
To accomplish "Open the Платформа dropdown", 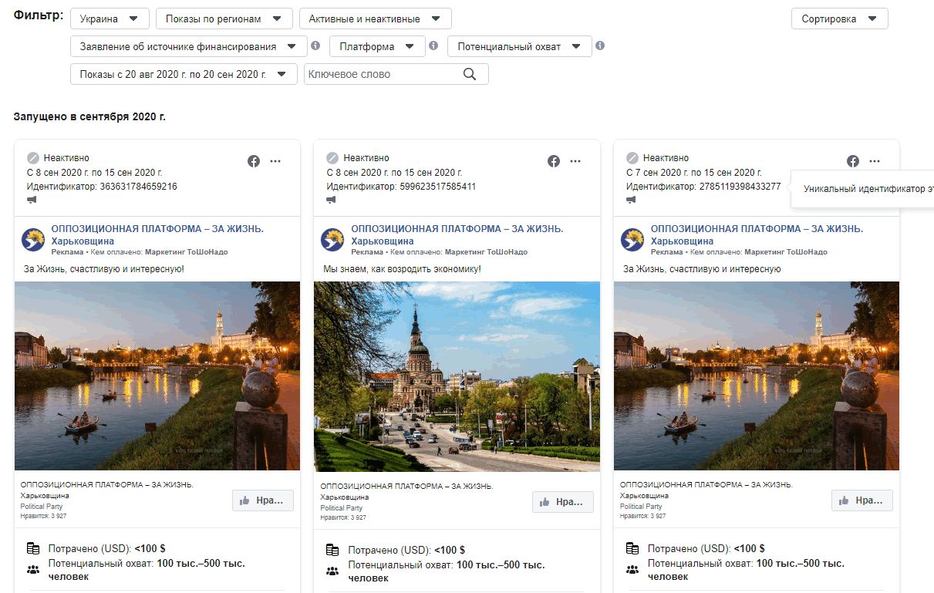I will (377, 46).
